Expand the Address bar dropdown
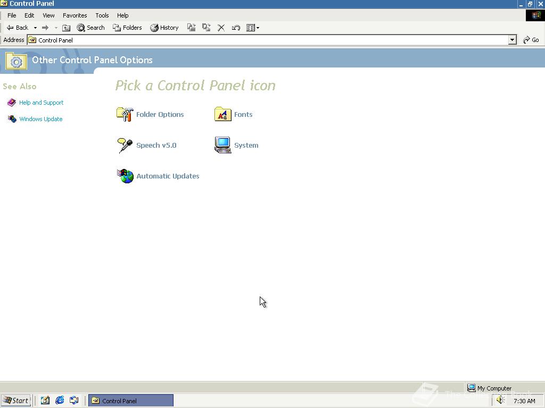 (513, 40)
